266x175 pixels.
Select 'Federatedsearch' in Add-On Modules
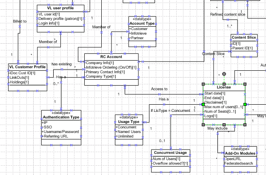pos(239,163)
